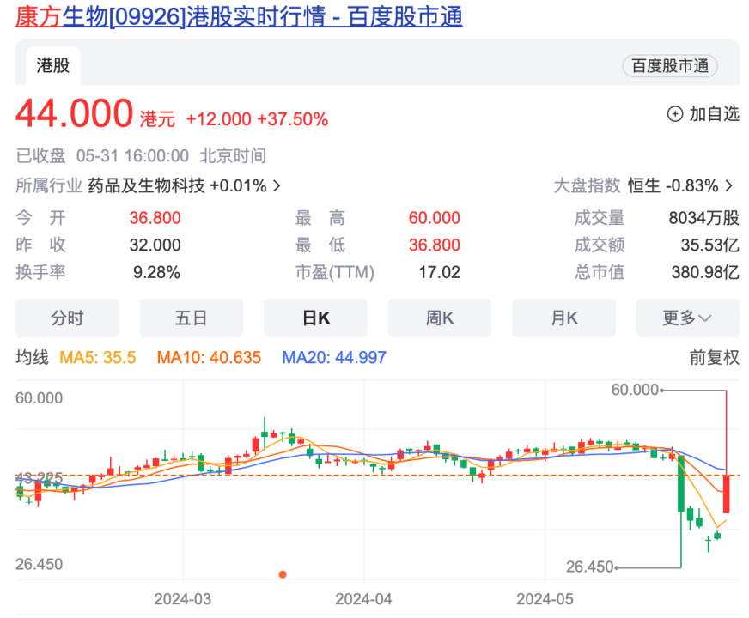Click the 2024-03 date axis label
The image size is (749, 618).
[182, 599]
